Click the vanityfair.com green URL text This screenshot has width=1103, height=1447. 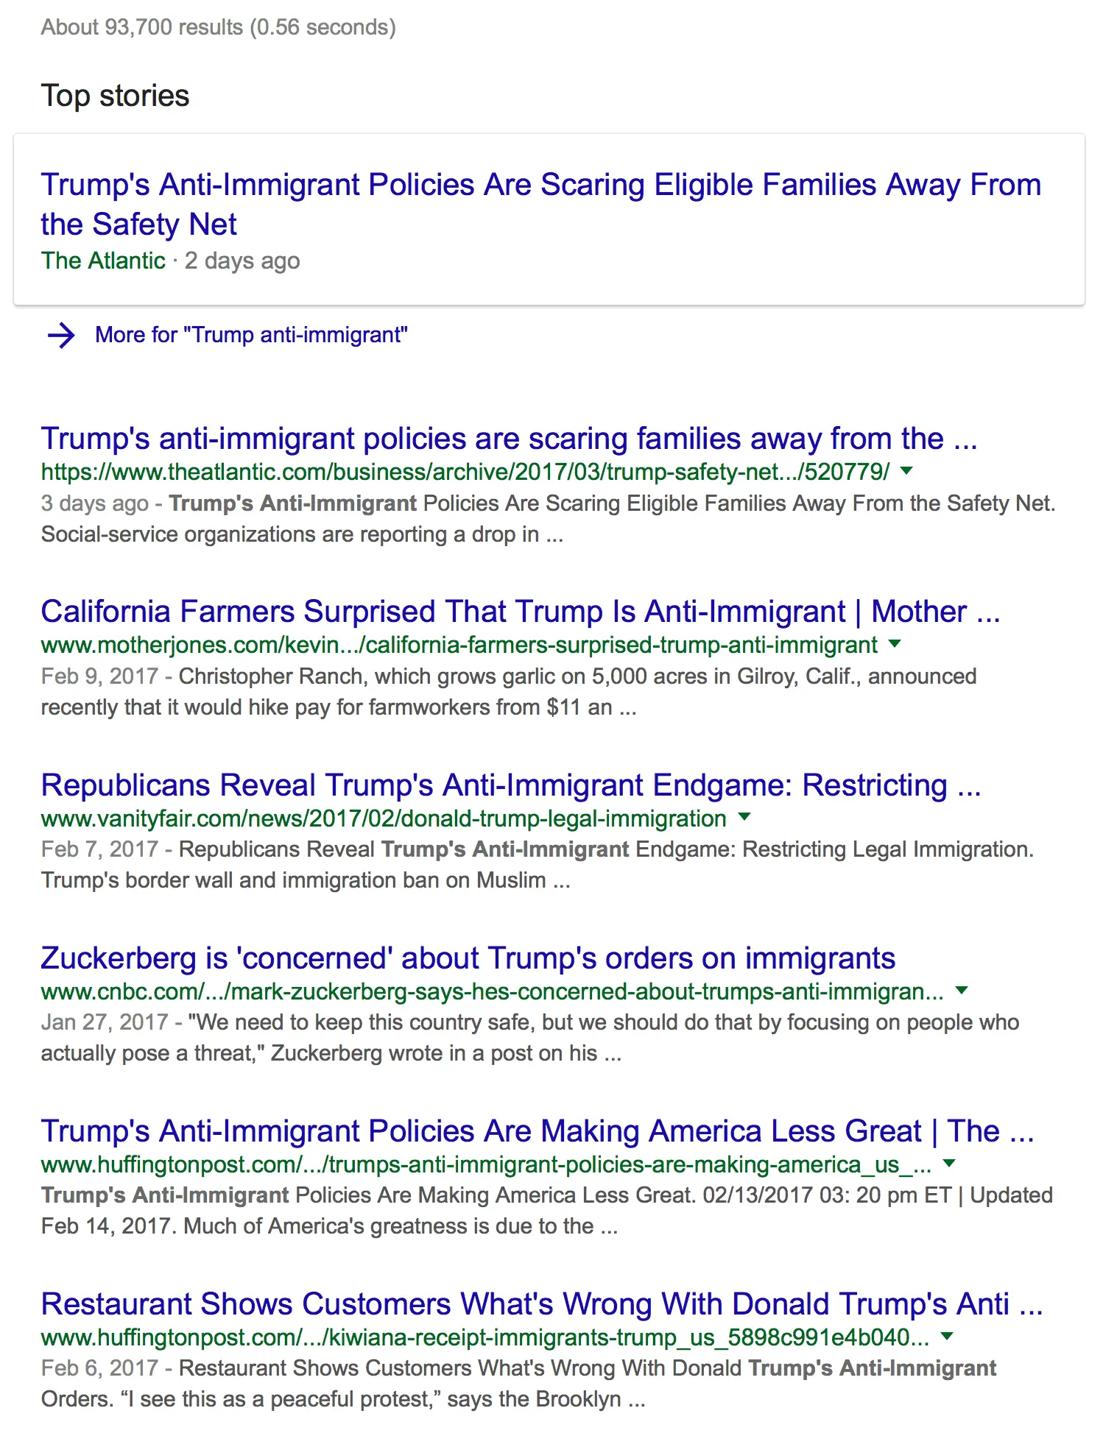384,818
